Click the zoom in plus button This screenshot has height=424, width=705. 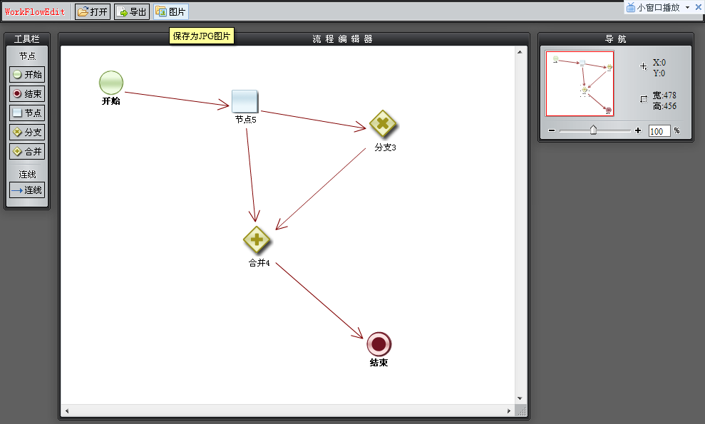638,130
